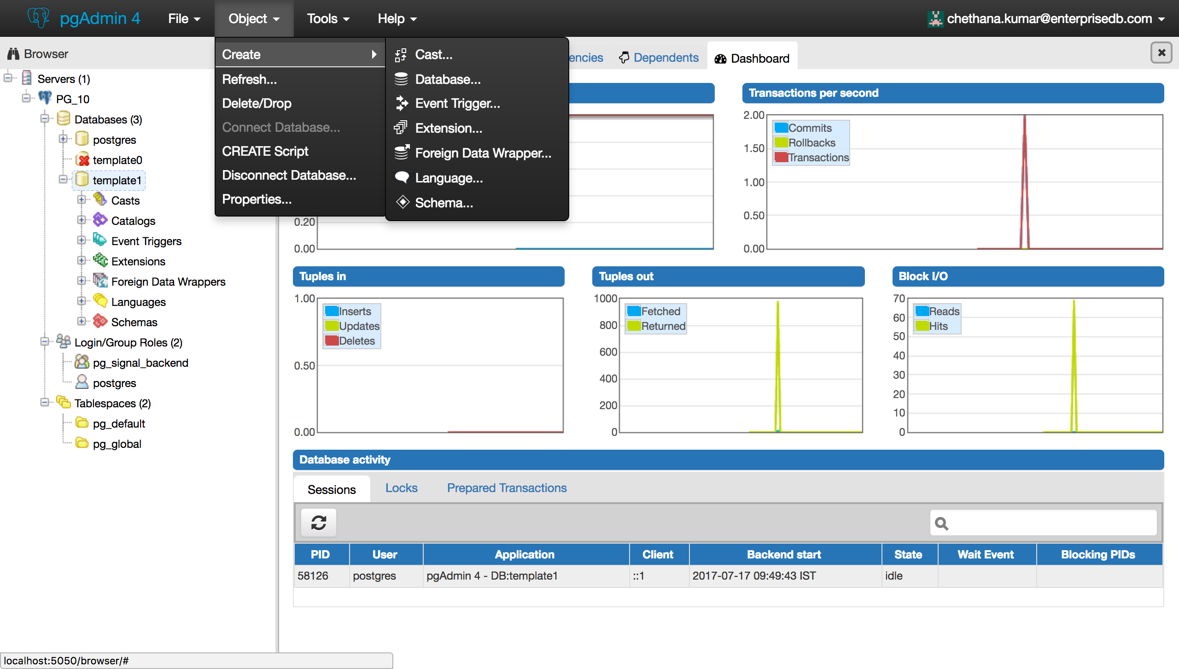Image resolution: width=1179 pixels, height=669 pixels.
Task: Click the Catalogs tree node icon
Action: coord(100,220)
